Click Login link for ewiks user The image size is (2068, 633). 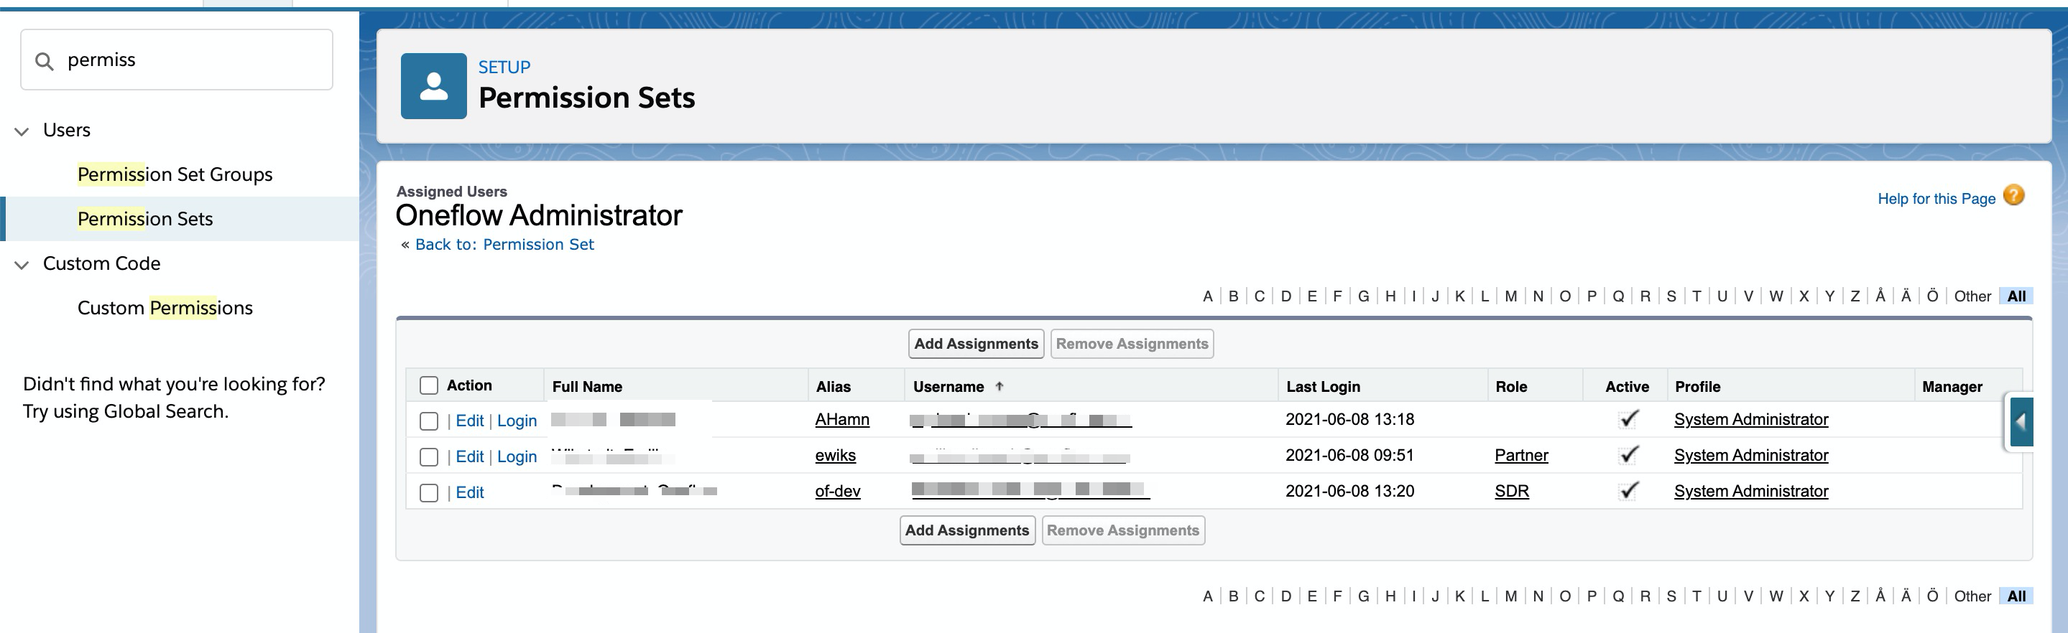(516, 456)
